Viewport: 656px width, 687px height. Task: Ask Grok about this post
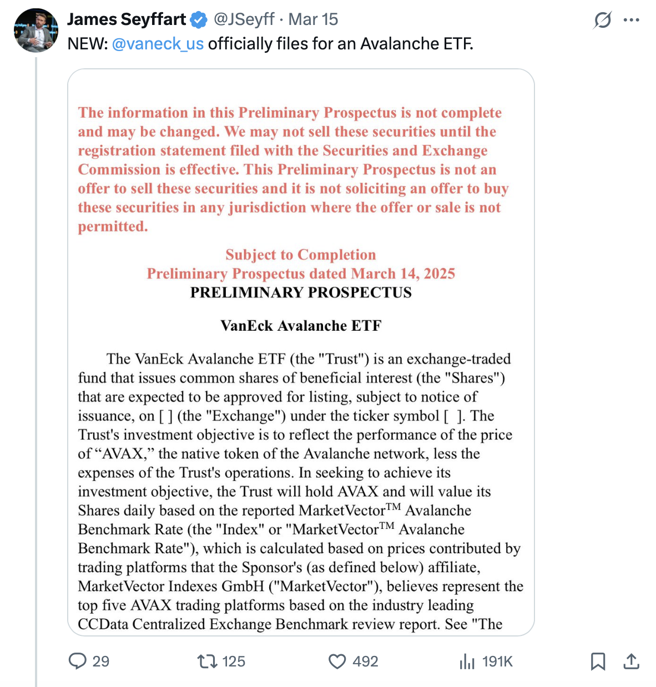(603, 20)
